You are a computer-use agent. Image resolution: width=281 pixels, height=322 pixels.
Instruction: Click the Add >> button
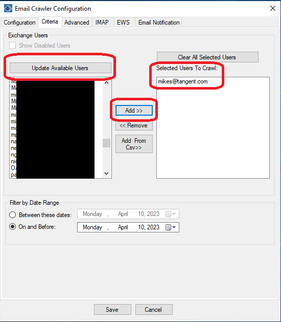[x=134, y=111]
